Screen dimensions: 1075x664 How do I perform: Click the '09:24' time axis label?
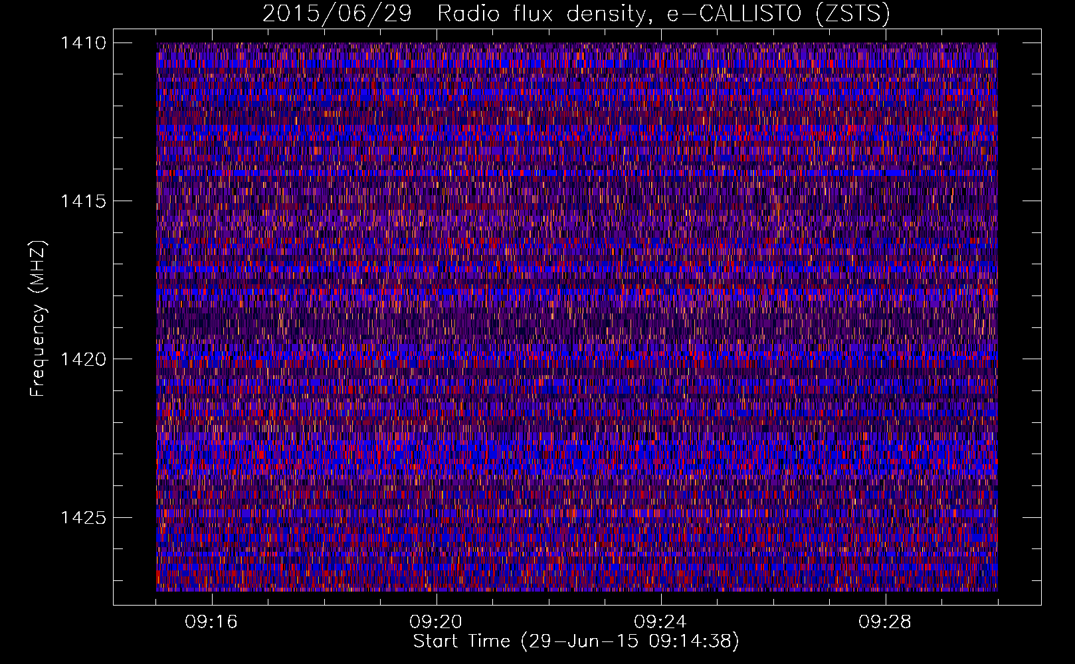[660, 622]
